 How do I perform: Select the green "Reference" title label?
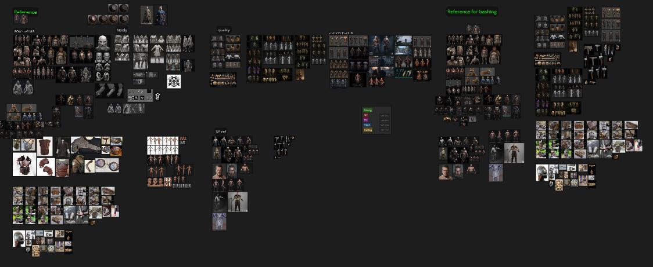(26, 12)
